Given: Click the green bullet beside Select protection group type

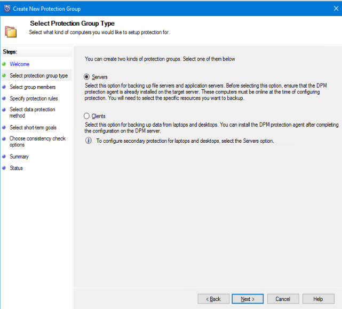Looking at the screenshot, I should point(4,76).
